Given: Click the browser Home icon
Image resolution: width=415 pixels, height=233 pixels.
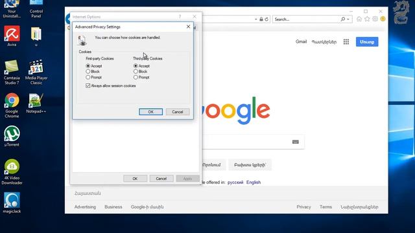Looking at the screenshot, I should point(359,19).
